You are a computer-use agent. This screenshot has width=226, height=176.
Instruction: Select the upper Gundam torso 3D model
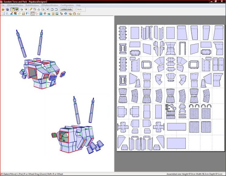tap(42, 73)
